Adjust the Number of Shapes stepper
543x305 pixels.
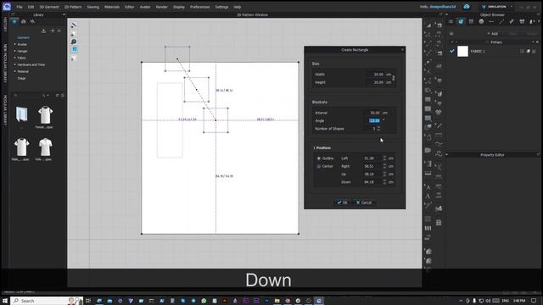[x=378, y=129]
